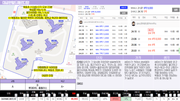Select the 34평 107세대 size tab
Viewport: 180px width, 101px height.
[87, 8]
